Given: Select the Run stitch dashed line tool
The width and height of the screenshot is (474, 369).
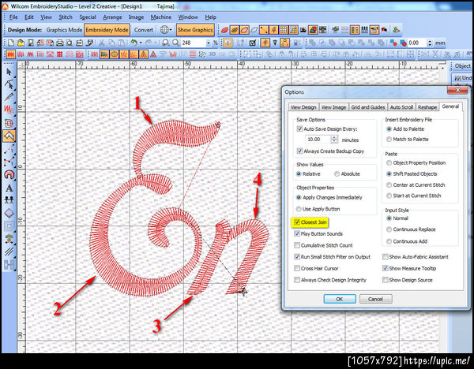Looking at the screenshot, I should [9, 149].
